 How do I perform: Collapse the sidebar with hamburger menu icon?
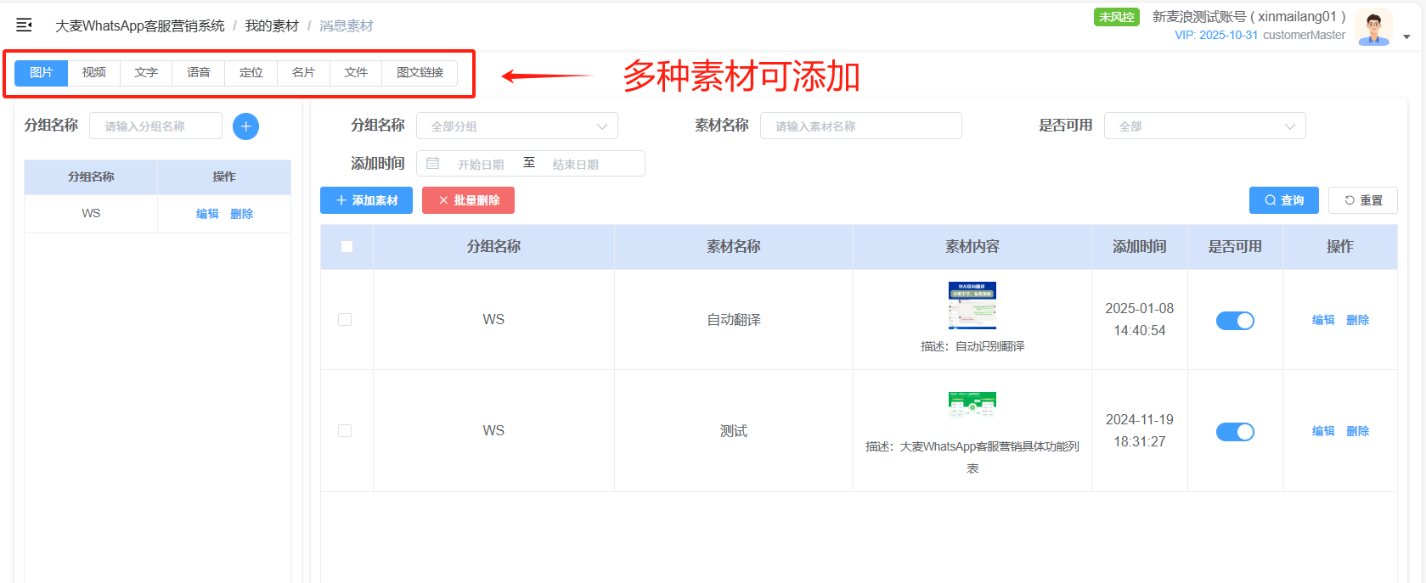point(24,25)
